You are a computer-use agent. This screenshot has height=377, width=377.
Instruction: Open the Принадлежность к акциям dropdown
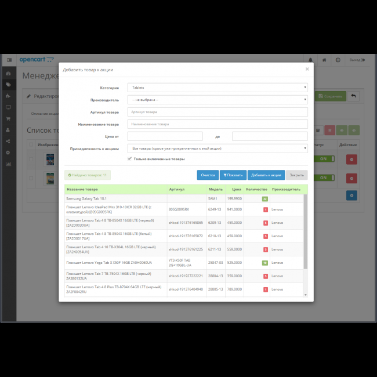(217, 148)
